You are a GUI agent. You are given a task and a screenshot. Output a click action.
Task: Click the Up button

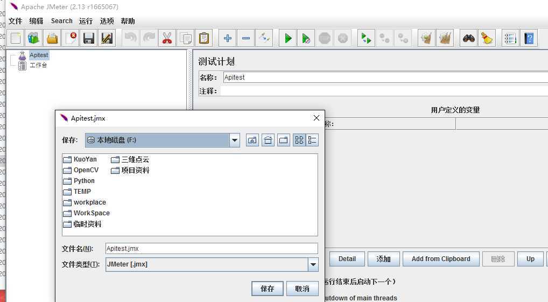coord(531,259)
